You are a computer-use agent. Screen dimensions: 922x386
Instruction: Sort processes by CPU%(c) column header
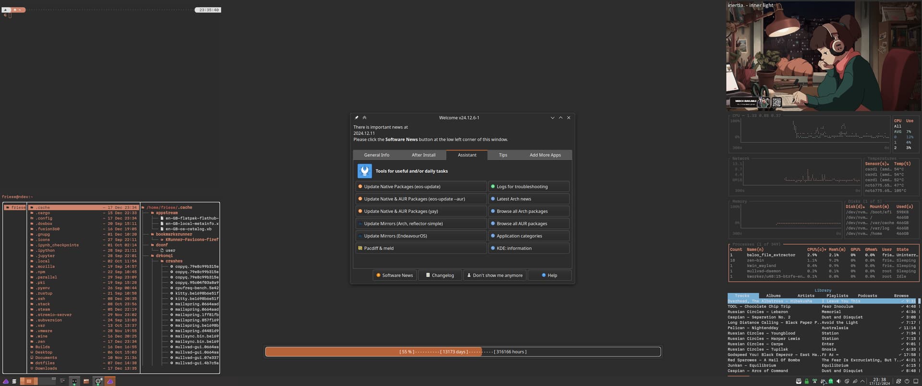pos(817,250)
